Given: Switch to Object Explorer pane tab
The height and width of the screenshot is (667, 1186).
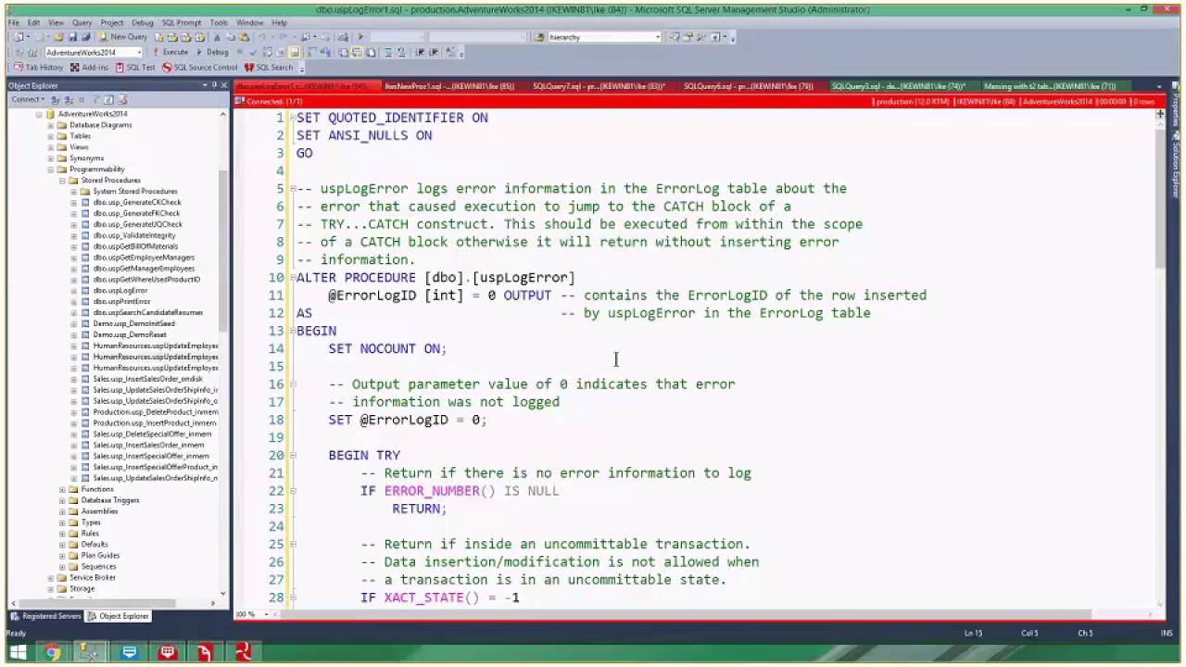Looking at the screenshot, I should point(119,616).
